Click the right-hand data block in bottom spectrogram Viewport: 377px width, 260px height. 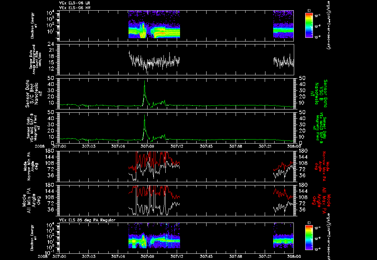[x=283, y=235]
